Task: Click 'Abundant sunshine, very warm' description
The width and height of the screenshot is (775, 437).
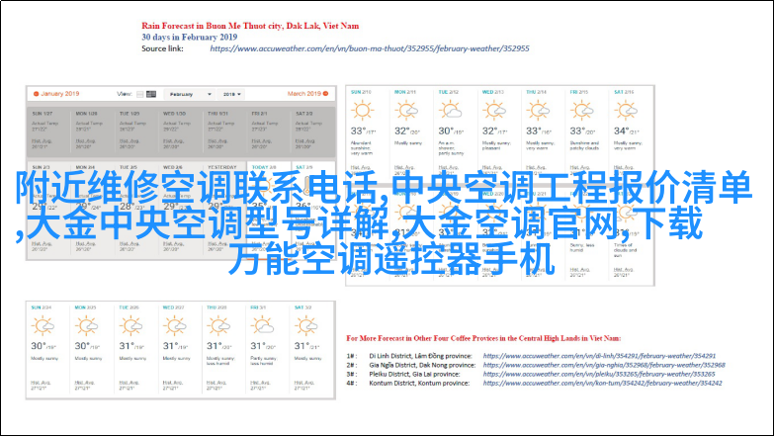Action: pyautogui.click(x=362, y=148)
